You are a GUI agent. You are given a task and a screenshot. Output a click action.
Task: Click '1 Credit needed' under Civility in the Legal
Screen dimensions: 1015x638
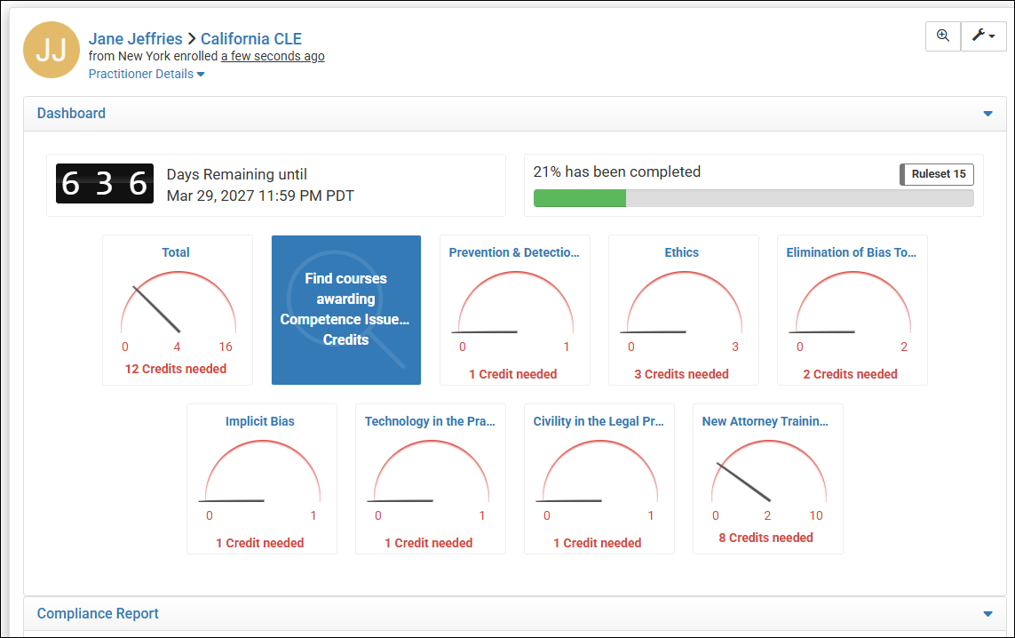pos(598,544)
